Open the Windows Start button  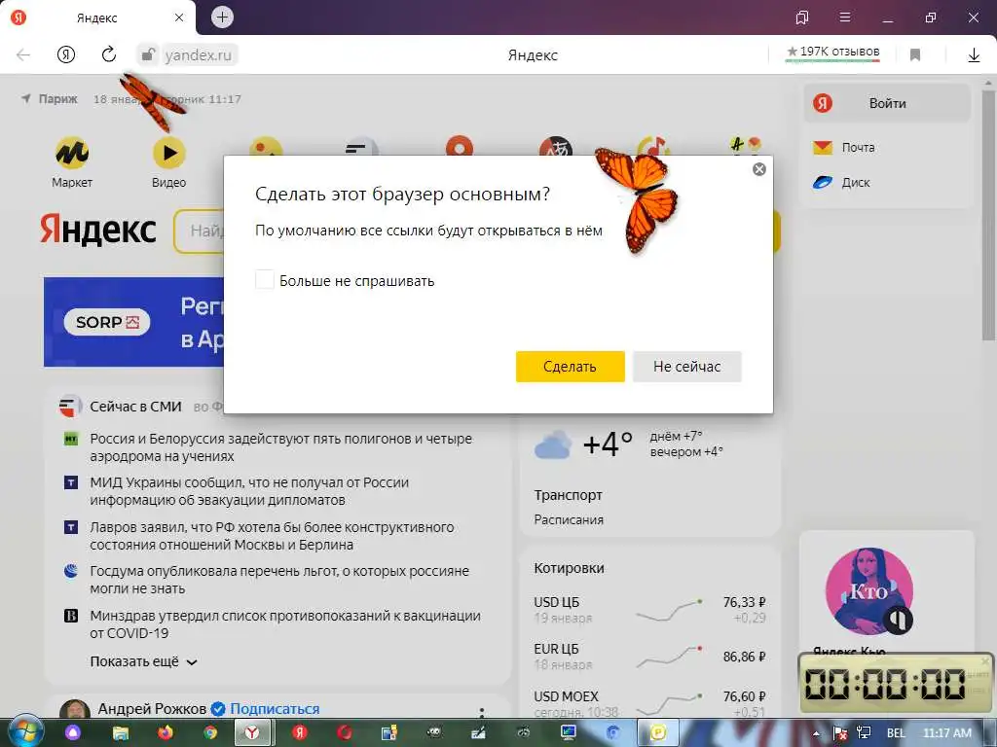point(24,731)
